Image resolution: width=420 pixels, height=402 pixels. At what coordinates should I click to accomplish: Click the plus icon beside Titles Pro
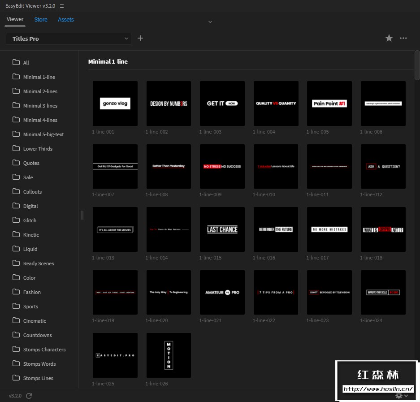tap(140, 39)
